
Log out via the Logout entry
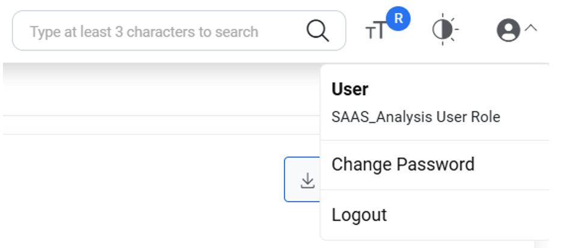[359, 215]
